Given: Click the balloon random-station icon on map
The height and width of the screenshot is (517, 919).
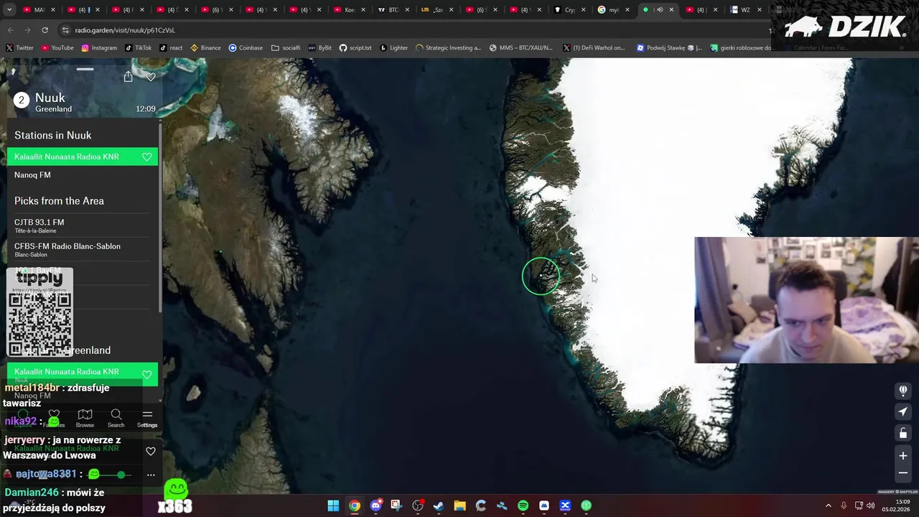Looking at the screenshot, I should point(903,391).
